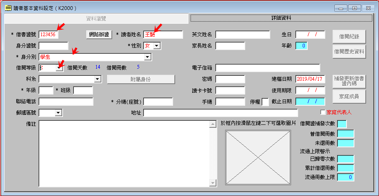
Task: Click the 借閱冊數 value 5
Action: coord(138,67)
